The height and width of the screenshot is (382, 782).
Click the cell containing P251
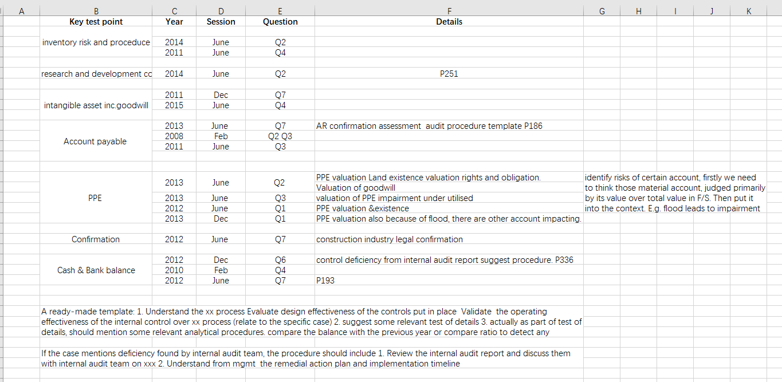449,74
